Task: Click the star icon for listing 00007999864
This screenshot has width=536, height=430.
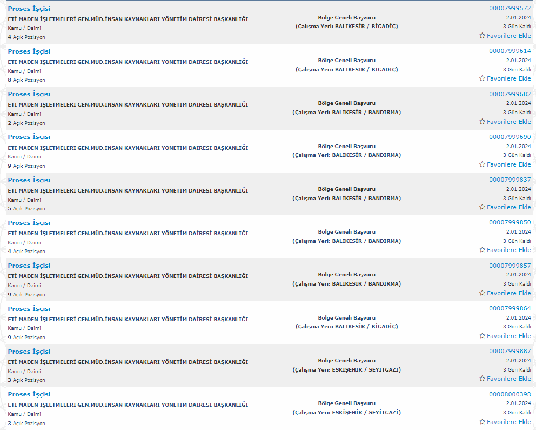Action: pos(482,336)
